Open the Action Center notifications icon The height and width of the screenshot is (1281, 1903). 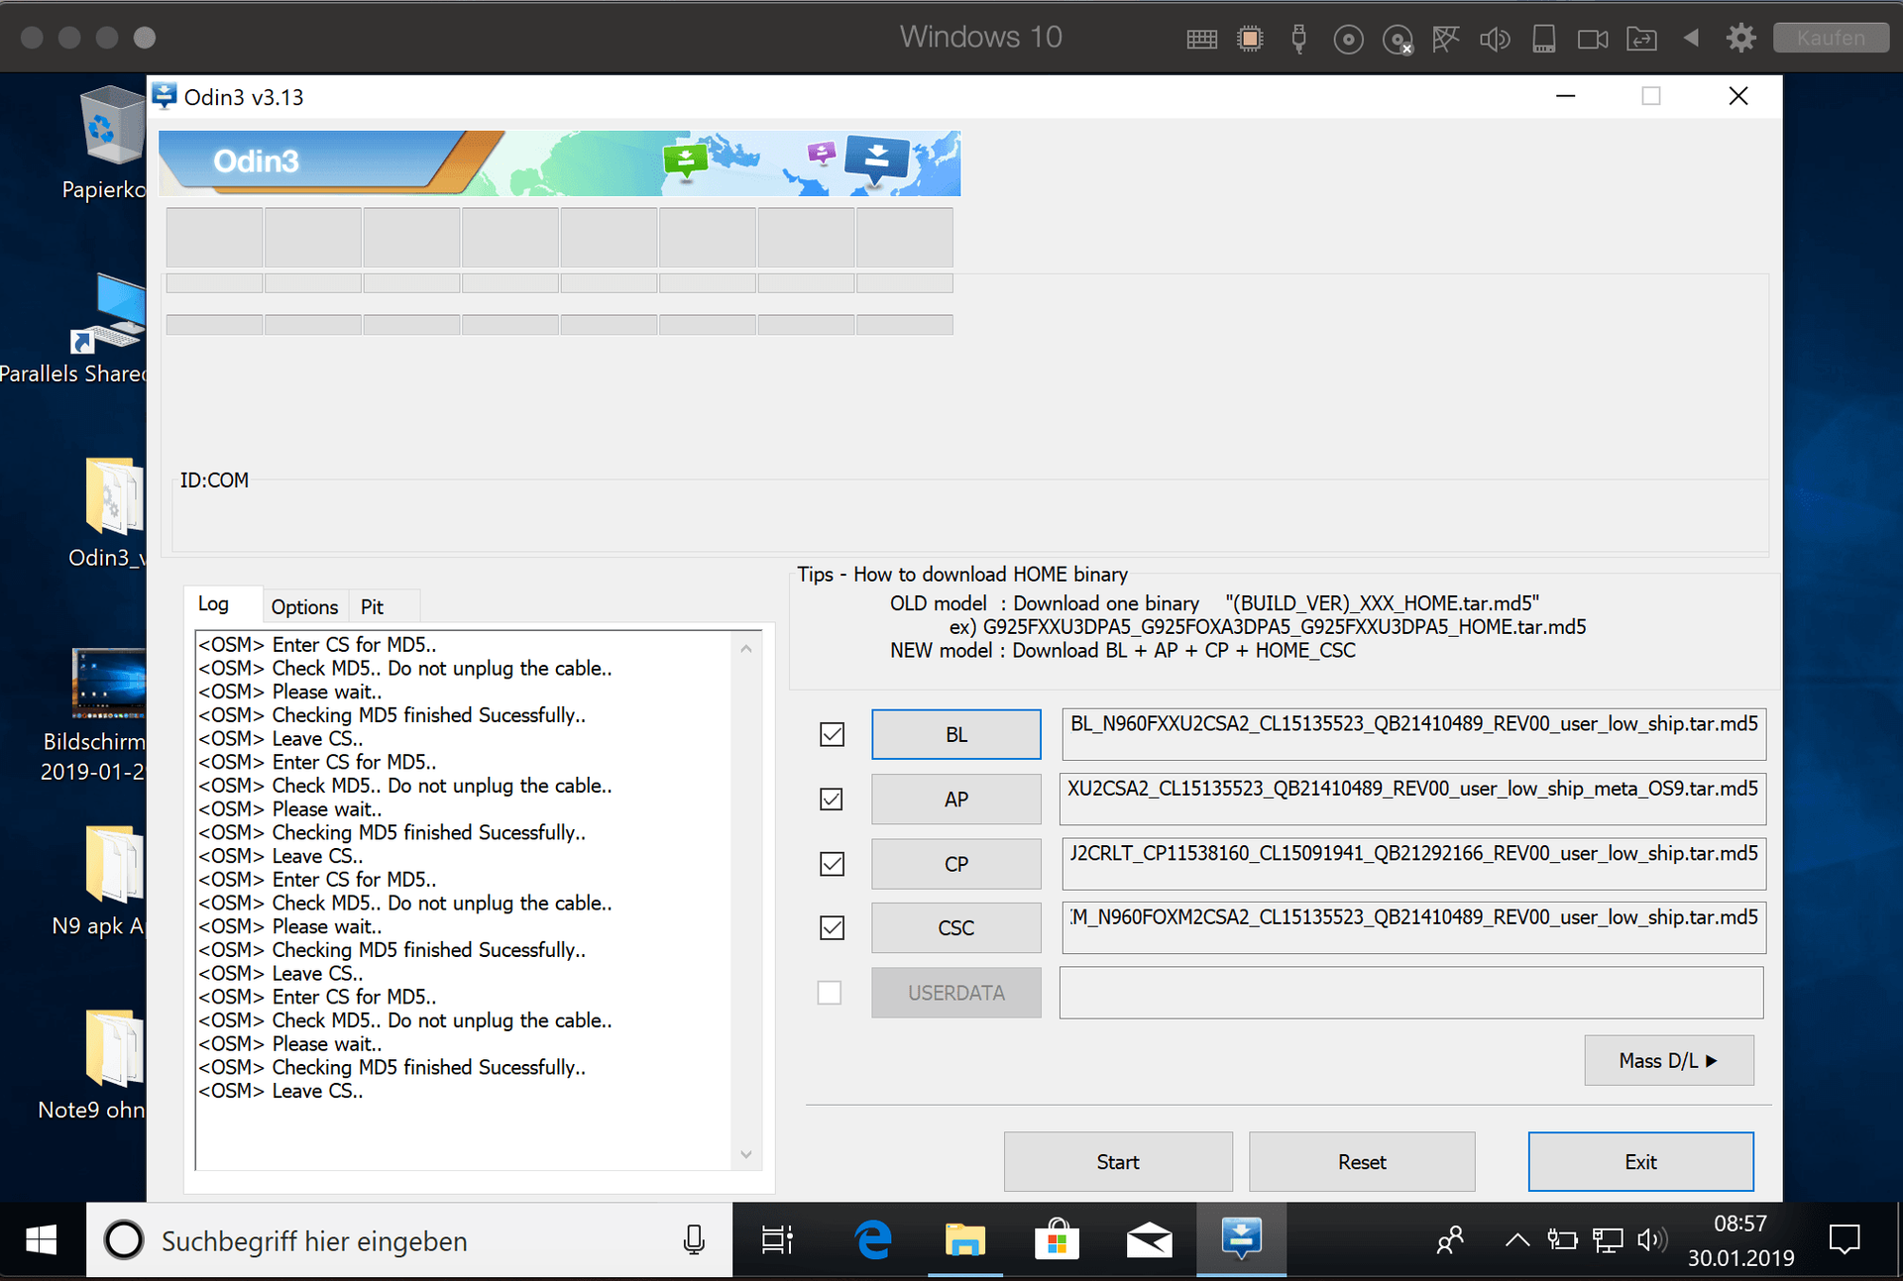point(1845,1239)
